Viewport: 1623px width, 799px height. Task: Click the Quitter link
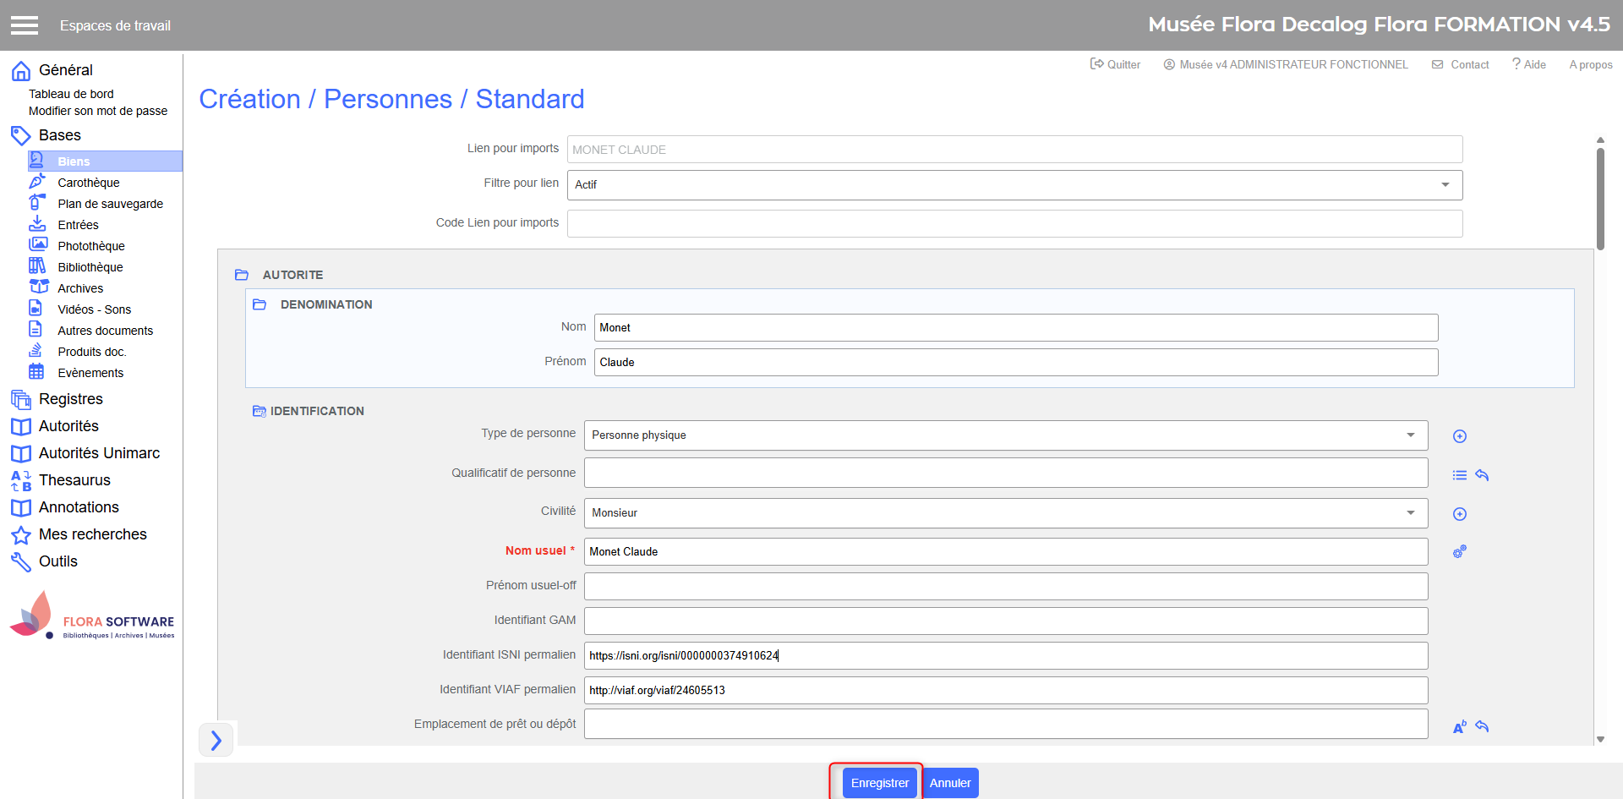[x=1116, y=64]
